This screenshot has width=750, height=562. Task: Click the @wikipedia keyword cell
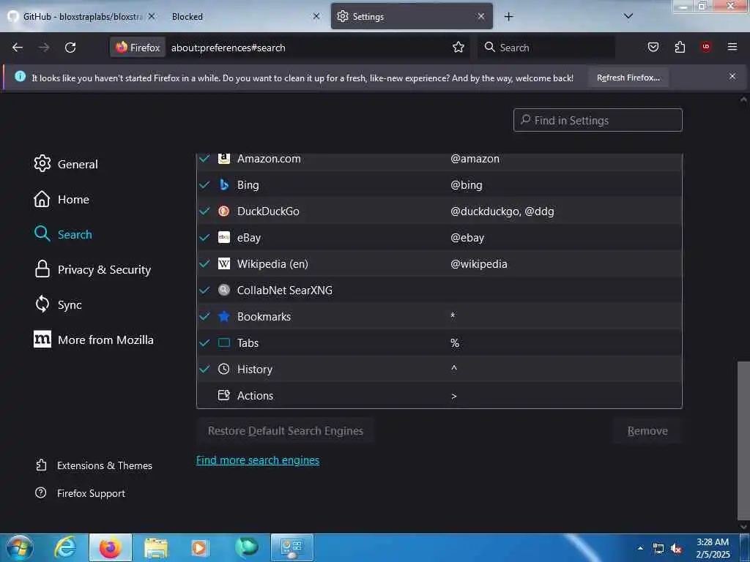click(479, 263)
